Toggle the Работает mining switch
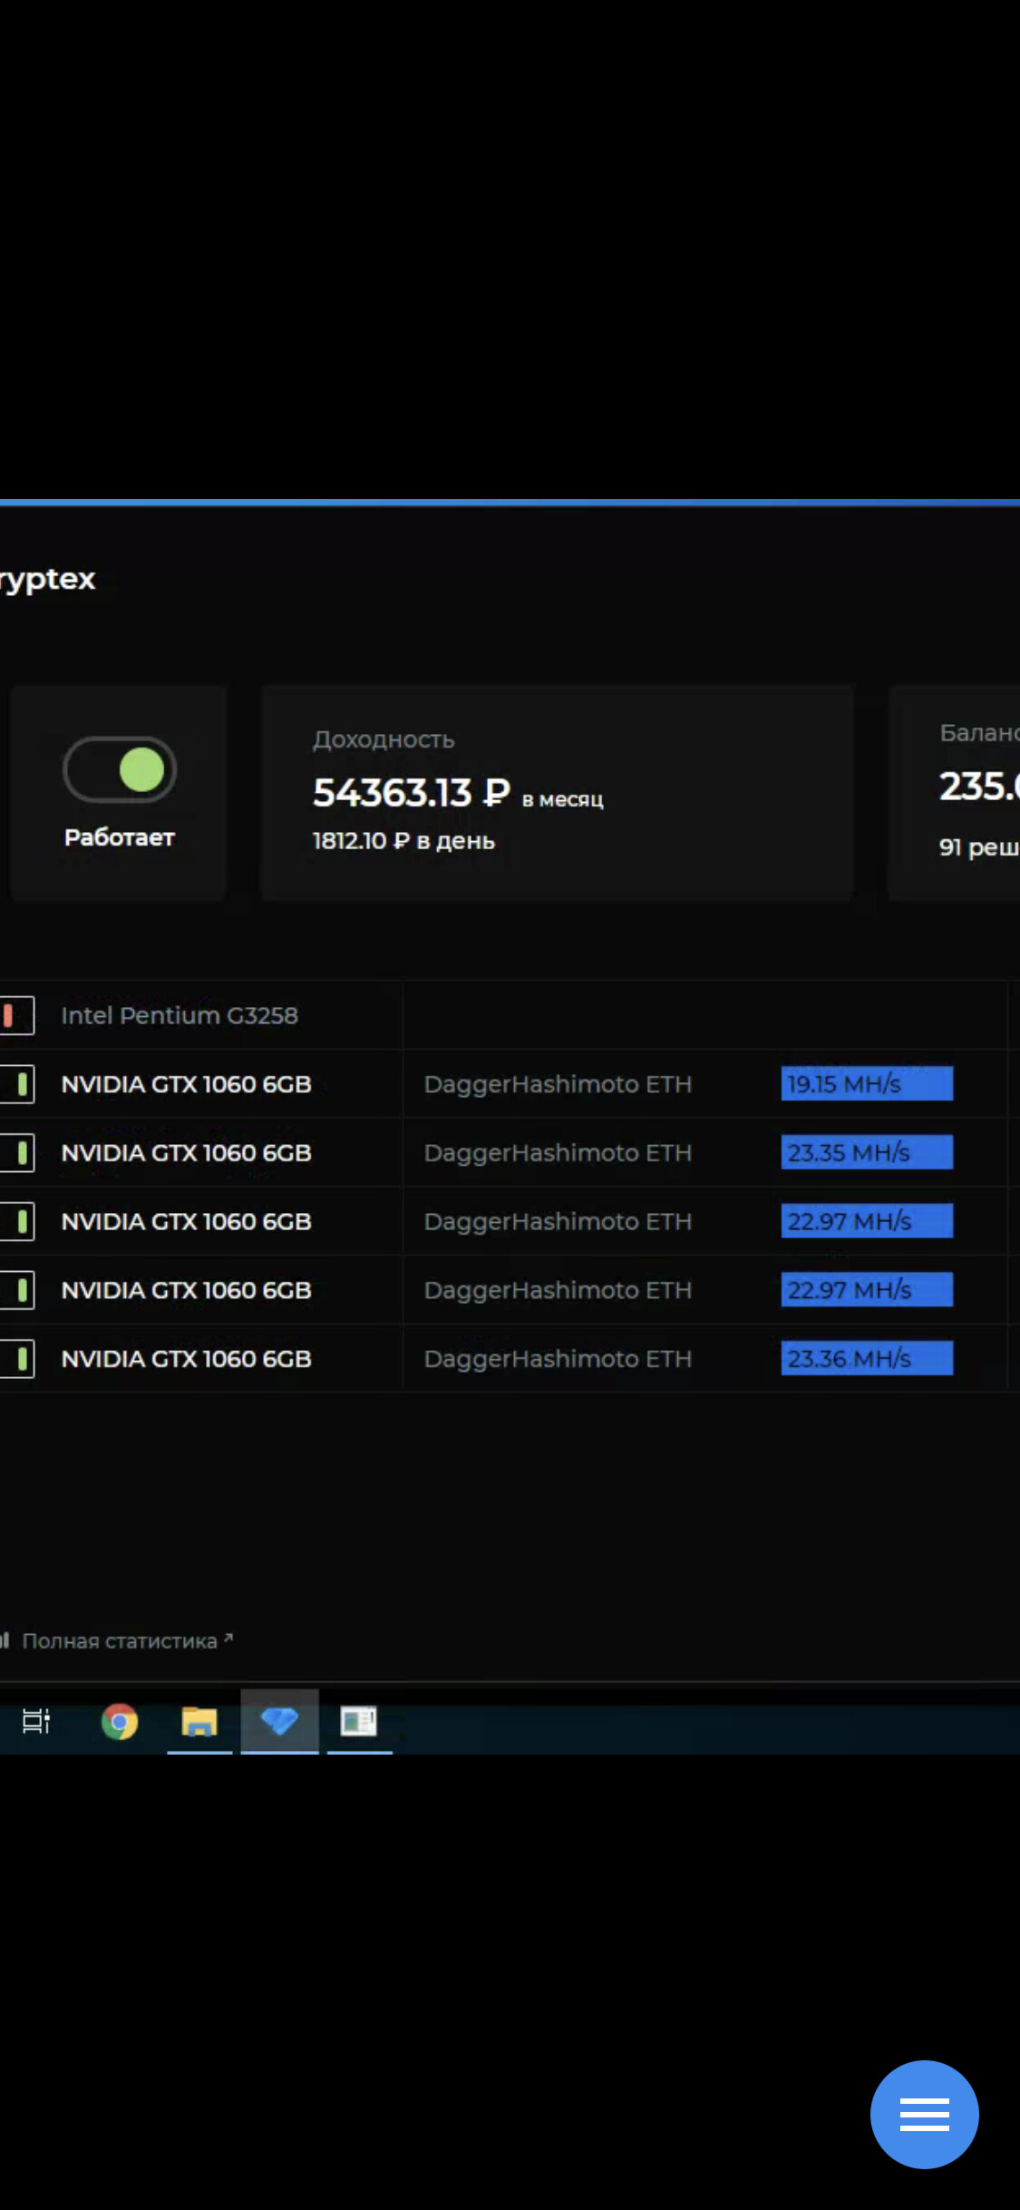This screenshot has width=1020, height=2210. pyautogui.click(x=120, y=770)
